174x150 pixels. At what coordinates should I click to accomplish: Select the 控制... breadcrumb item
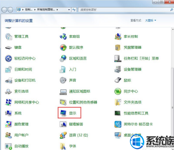tap(29, 10)
